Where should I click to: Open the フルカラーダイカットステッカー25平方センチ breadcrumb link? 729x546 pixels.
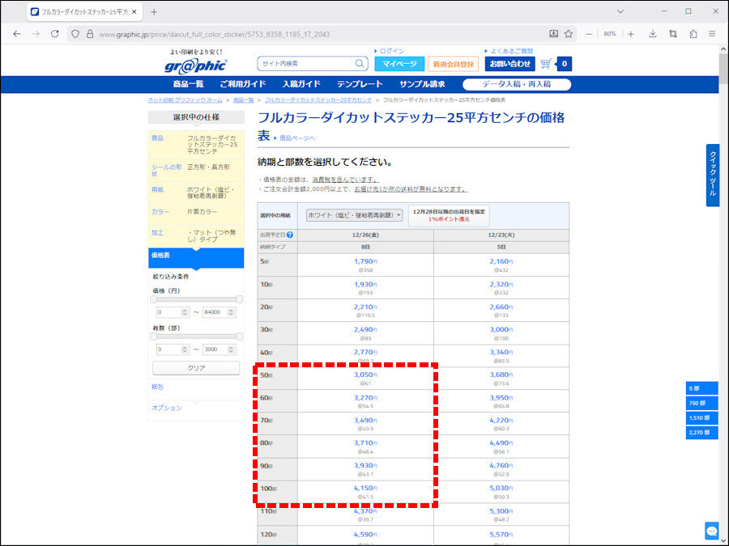(x=318, y=99)
